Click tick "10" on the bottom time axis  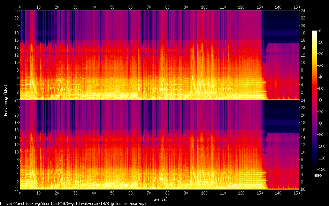(x=38, y=193)
